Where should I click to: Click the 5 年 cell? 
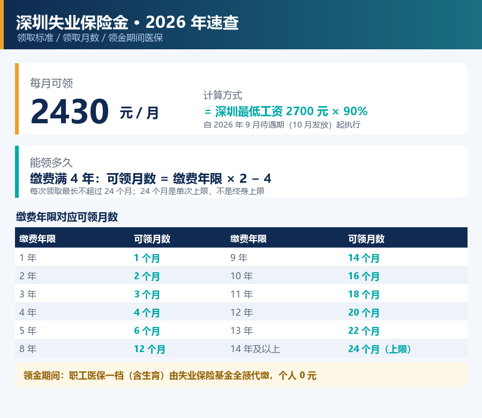click(28, 330)
